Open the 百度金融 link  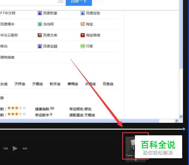tap(50, 46)
